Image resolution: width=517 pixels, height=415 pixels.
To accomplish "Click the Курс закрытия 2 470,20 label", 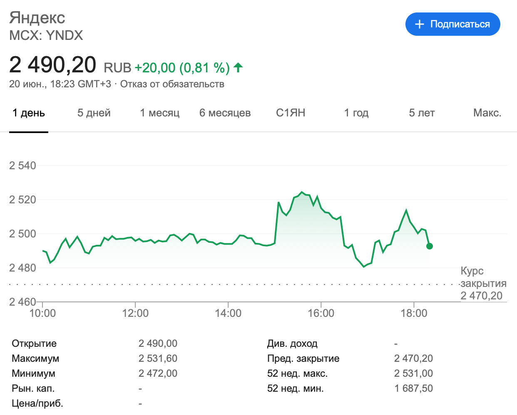I will pyautogui.click(x=483, y=283).
